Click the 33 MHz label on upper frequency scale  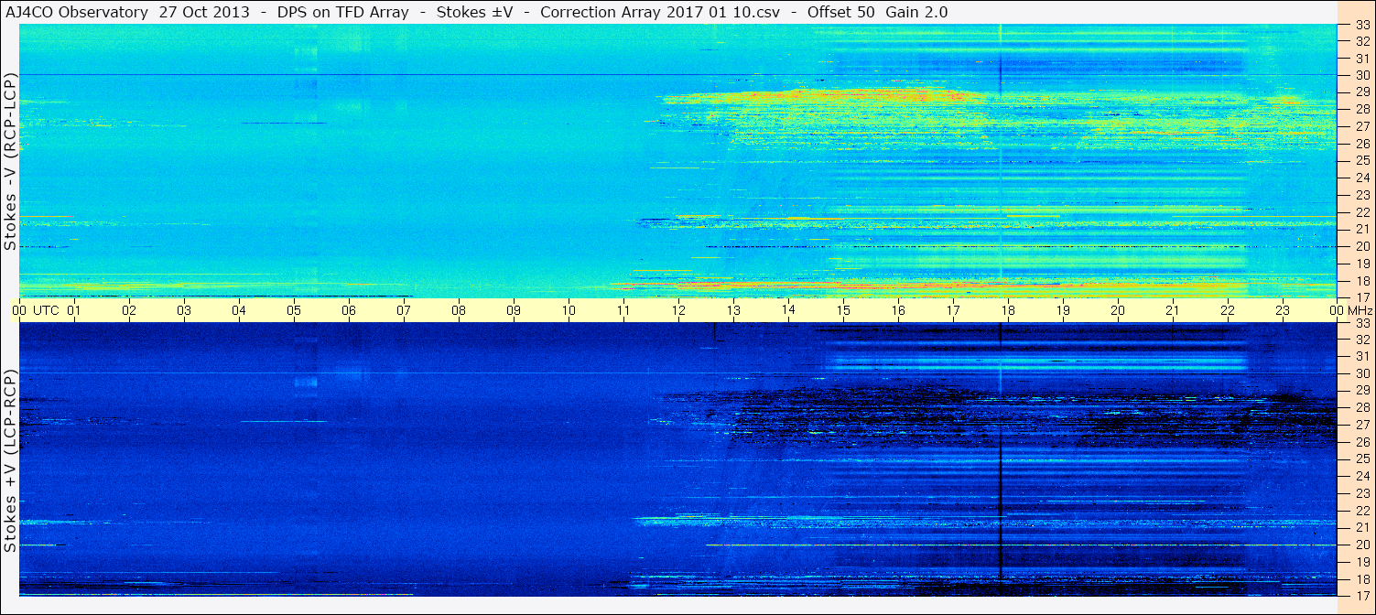pos(1361,26)
